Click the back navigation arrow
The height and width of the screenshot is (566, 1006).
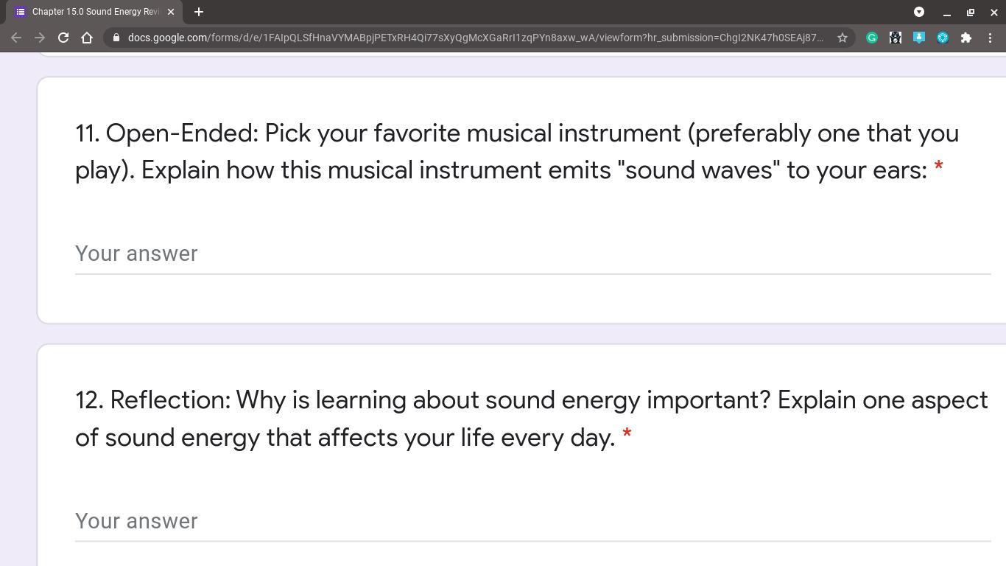(x=16, y=38)
